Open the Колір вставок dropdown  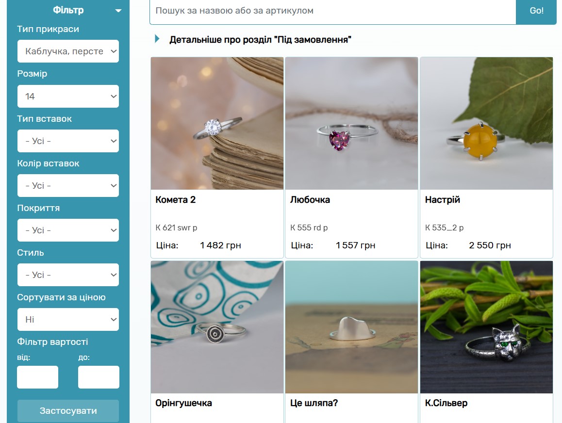[x=68, y=185]
